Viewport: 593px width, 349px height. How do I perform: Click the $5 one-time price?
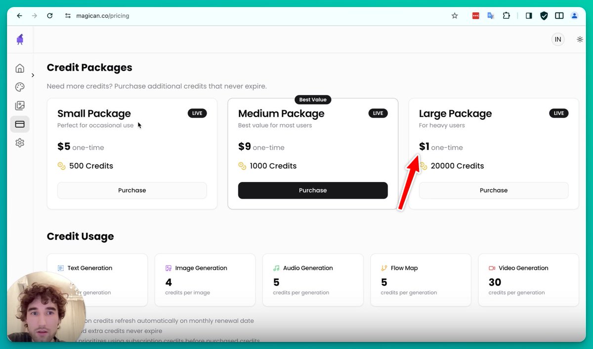coord(81,147)
